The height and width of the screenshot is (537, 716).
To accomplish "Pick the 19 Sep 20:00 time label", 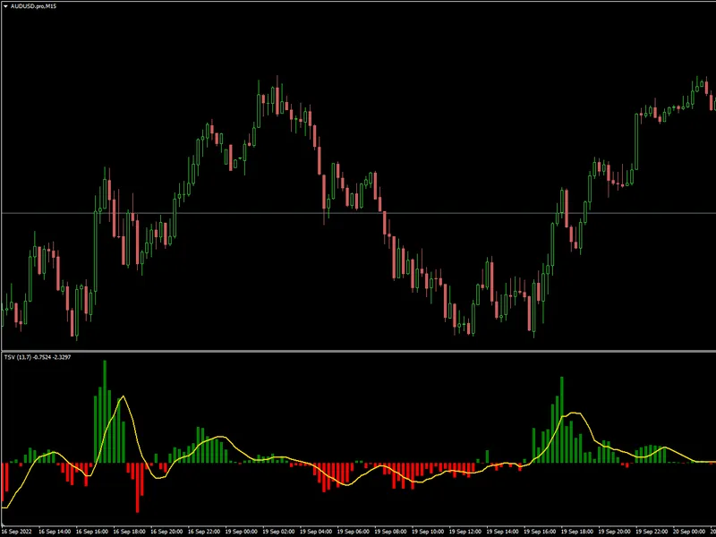I will 616,532.
